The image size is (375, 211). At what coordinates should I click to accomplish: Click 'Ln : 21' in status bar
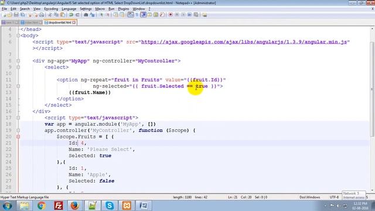233,198
